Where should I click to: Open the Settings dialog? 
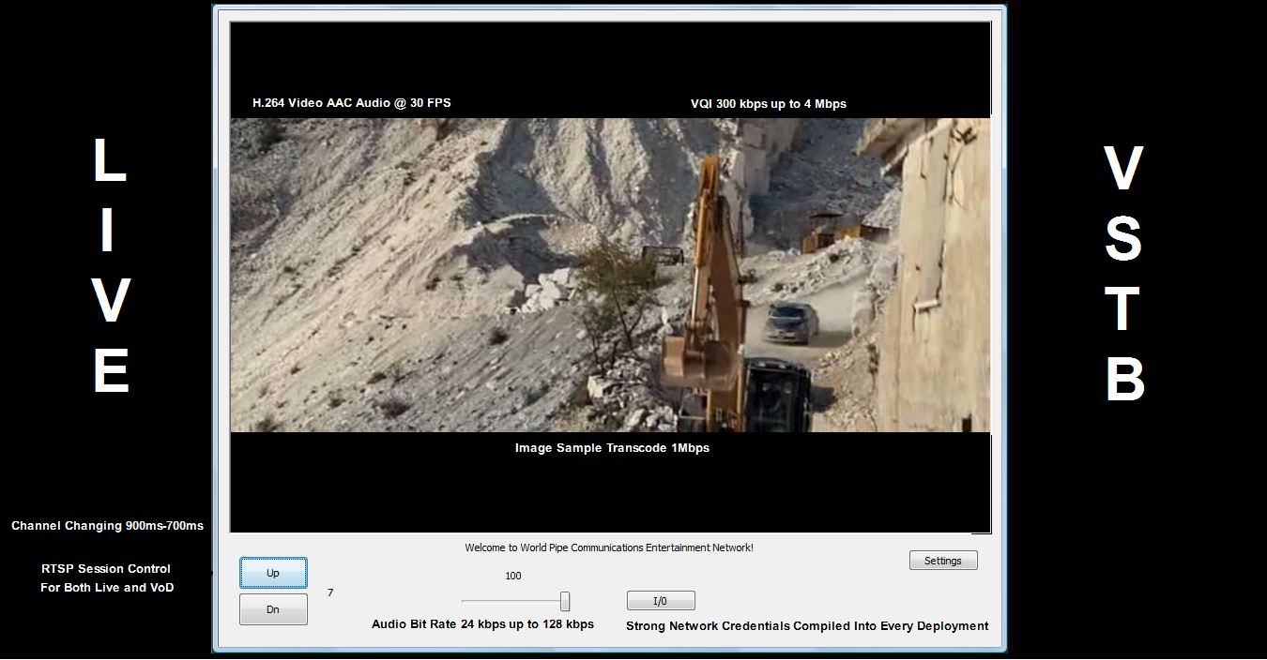tap(943, 561)
